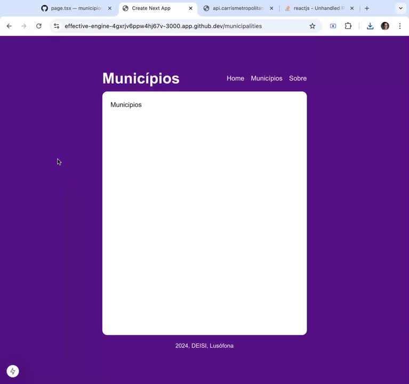Open the Next.js dev tools lightning indicator
This screenshot has height=384, width=409.
pyautogui.click(x=13, y=371)
